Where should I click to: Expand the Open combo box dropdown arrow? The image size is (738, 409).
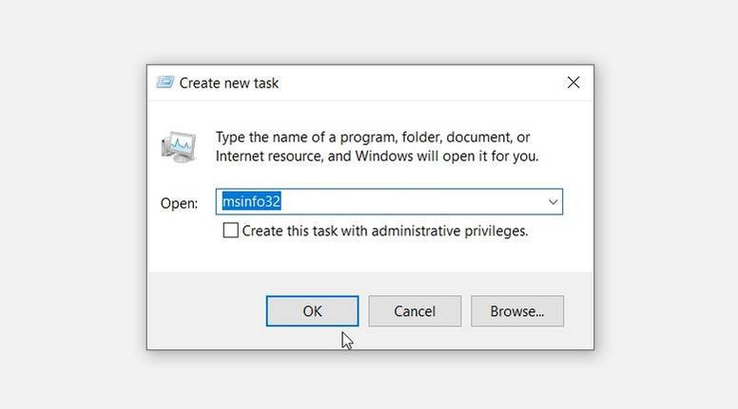(x=552, y=202)
